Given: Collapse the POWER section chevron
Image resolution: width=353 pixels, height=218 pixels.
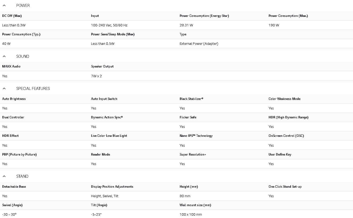Looking at the screenshot, I should pos(4,6).
